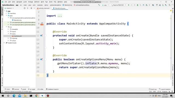The width and height of the screenshot is (175, 98).
Task: Click the line 12 override gutter icon
Action: [41, 36]
